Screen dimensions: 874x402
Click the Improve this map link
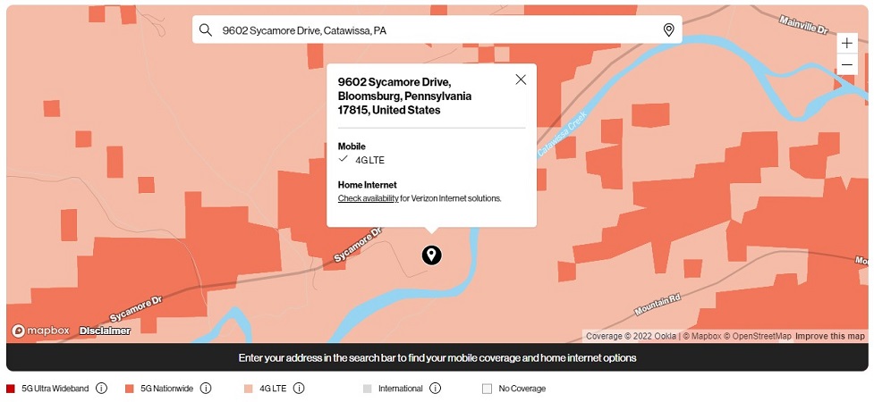(x=829, y=336)
